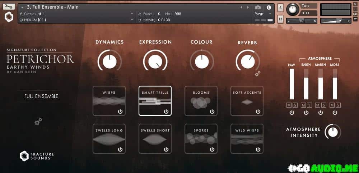Toggle Raw mic power button
Screen dimensions: 359x173
292,113
